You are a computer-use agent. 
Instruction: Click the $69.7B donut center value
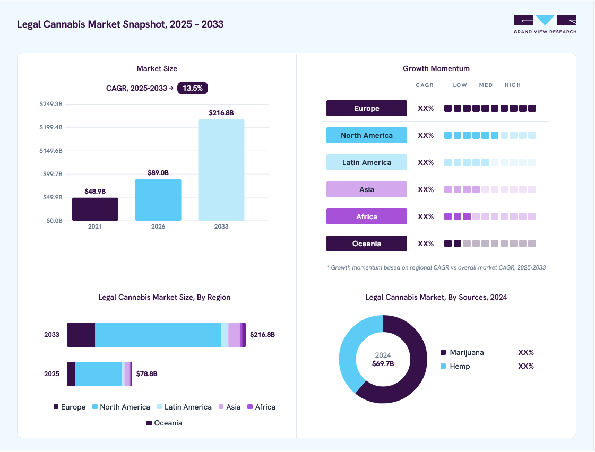click(x=383, y=363)
